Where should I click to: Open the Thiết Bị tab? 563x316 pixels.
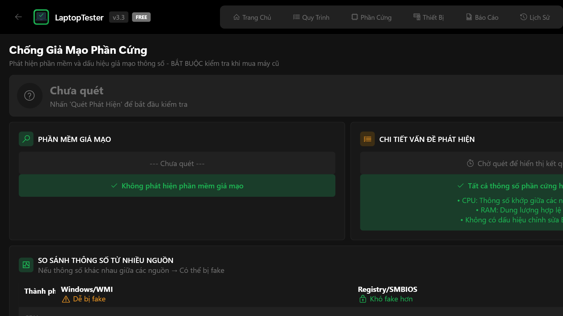(x=428, y=17)
